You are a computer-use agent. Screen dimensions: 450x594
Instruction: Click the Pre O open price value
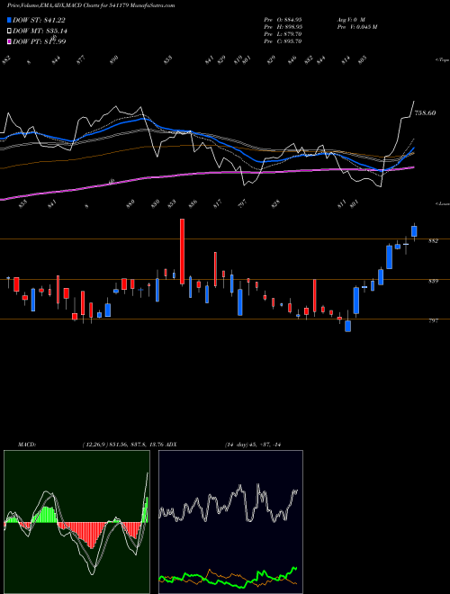(x=283, y=20)
